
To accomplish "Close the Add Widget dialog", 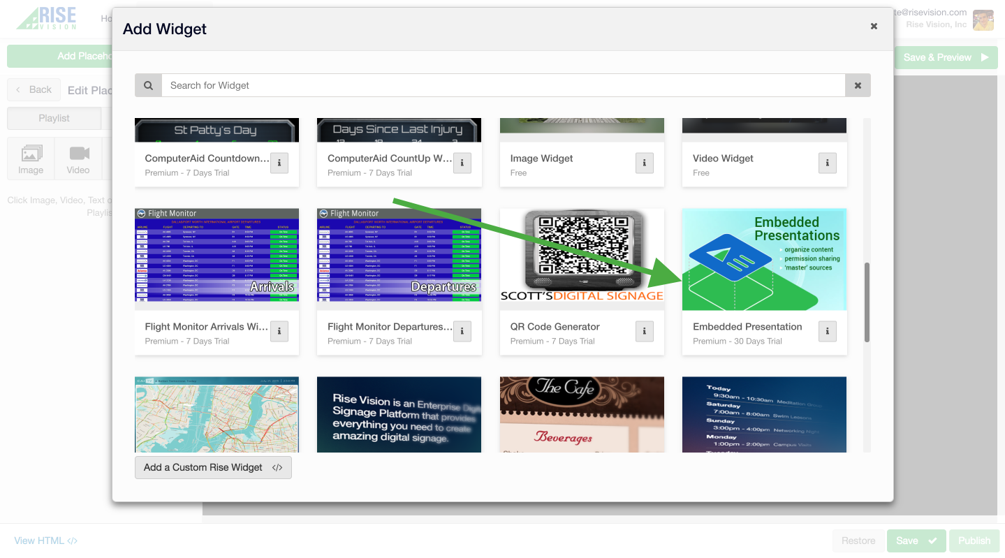I will click(x=874, y=27).
